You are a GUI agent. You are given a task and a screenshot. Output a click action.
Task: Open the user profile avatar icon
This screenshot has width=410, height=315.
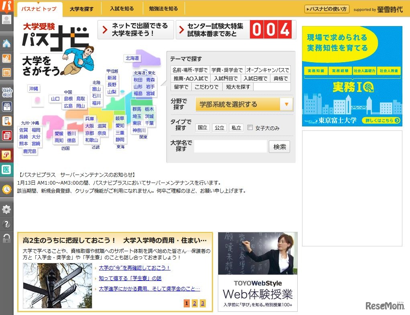pyautogui.click(x=6, y=20)
